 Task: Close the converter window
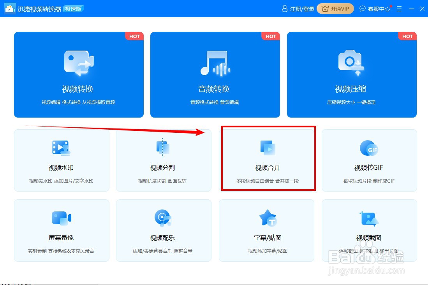point(422,9)
